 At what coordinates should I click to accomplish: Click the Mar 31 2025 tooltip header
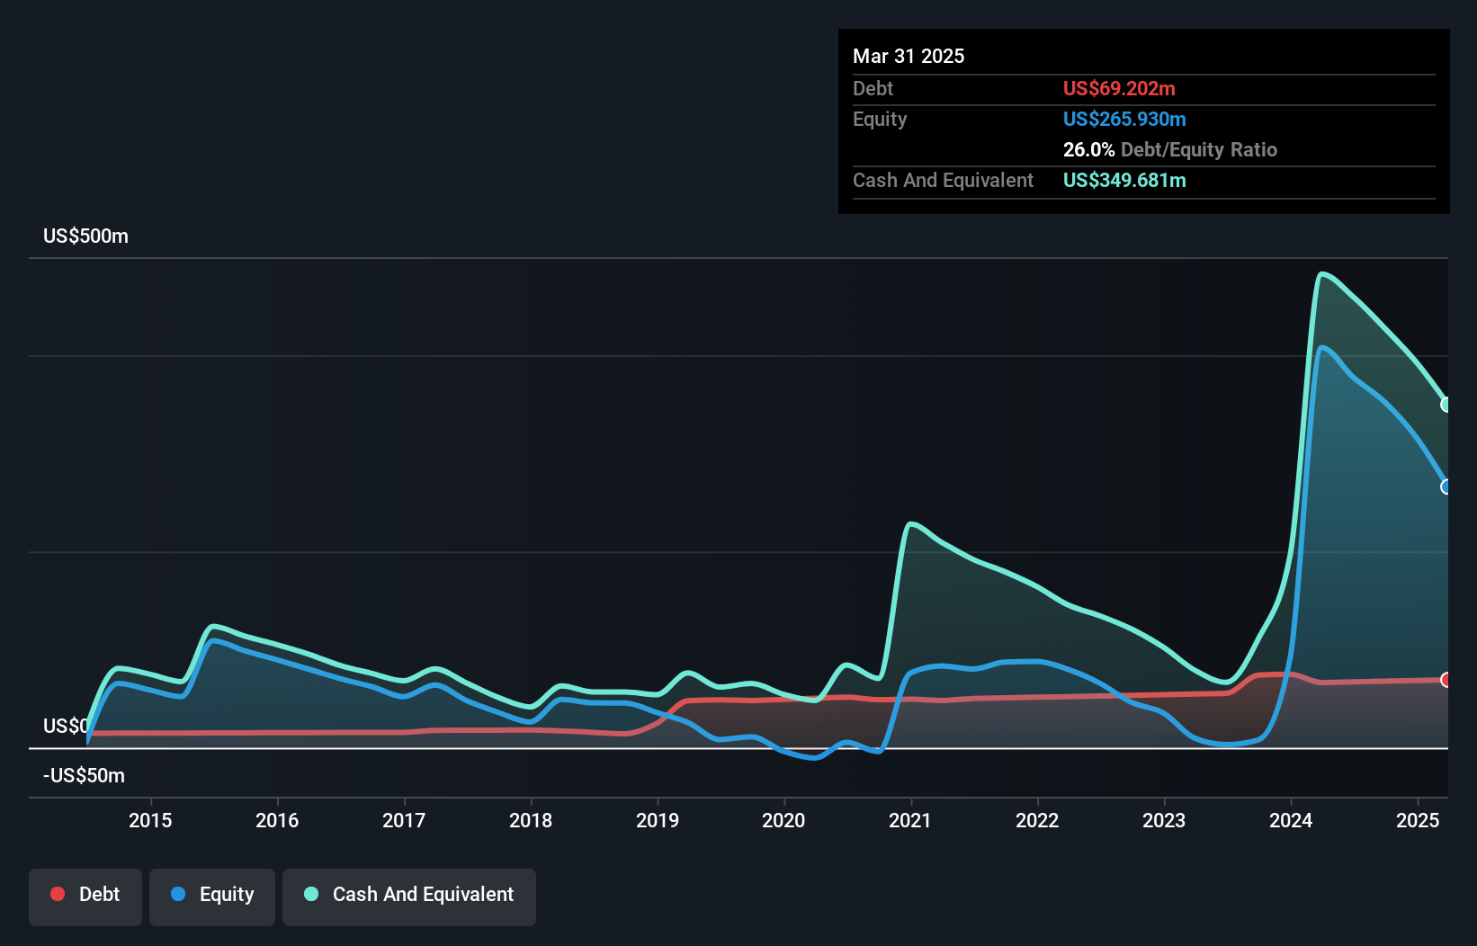[x=909, y=56]
